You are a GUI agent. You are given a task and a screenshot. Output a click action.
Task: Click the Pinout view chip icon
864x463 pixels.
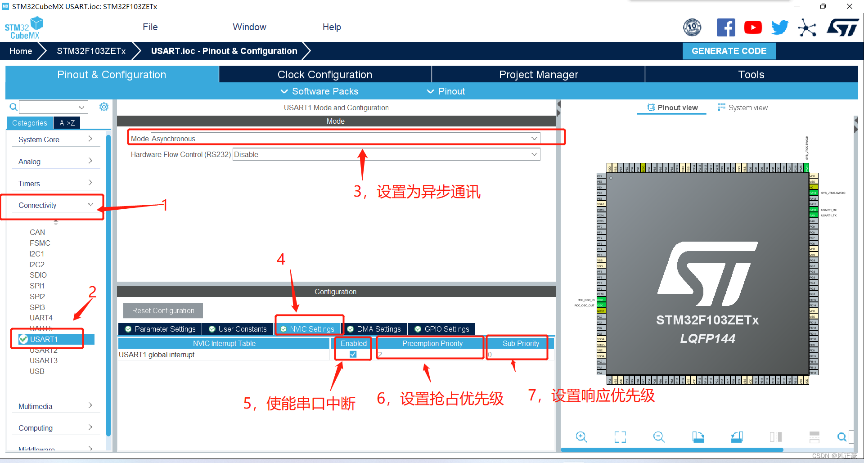651,108
